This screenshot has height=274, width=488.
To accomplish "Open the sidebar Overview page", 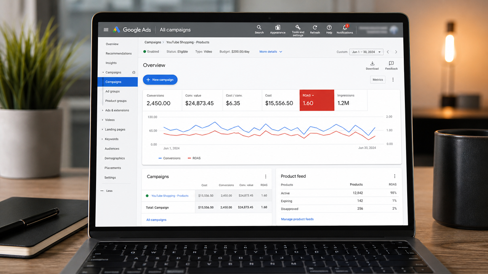I will coord(112,44).
